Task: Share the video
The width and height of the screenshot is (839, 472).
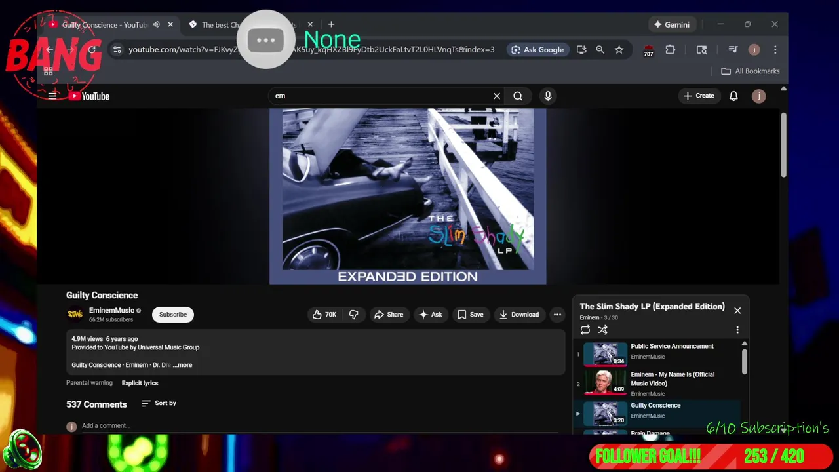Action: tap(389, 315)
